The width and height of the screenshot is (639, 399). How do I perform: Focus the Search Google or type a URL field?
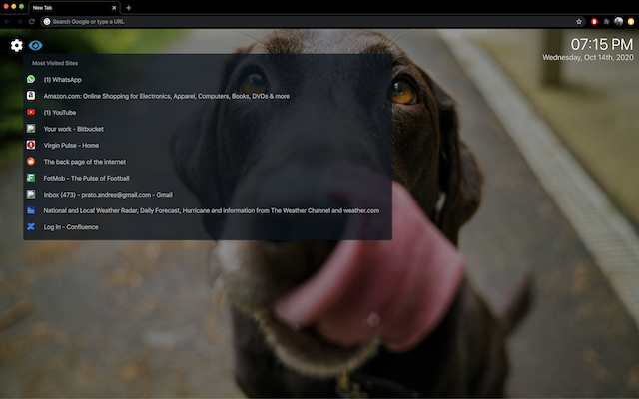point(313,22)
